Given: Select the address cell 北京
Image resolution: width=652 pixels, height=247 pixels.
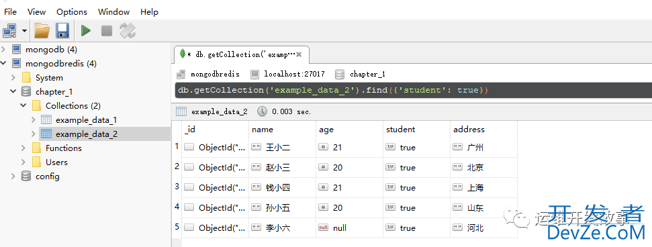Looking at the screenshot, I should coord(483,168).
